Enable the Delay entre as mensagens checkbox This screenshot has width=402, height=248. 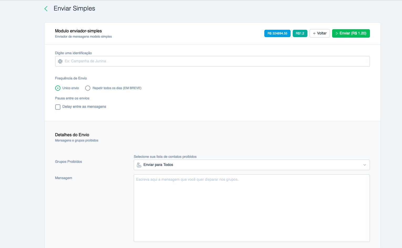pyautogui.click(x=58, y=107)
